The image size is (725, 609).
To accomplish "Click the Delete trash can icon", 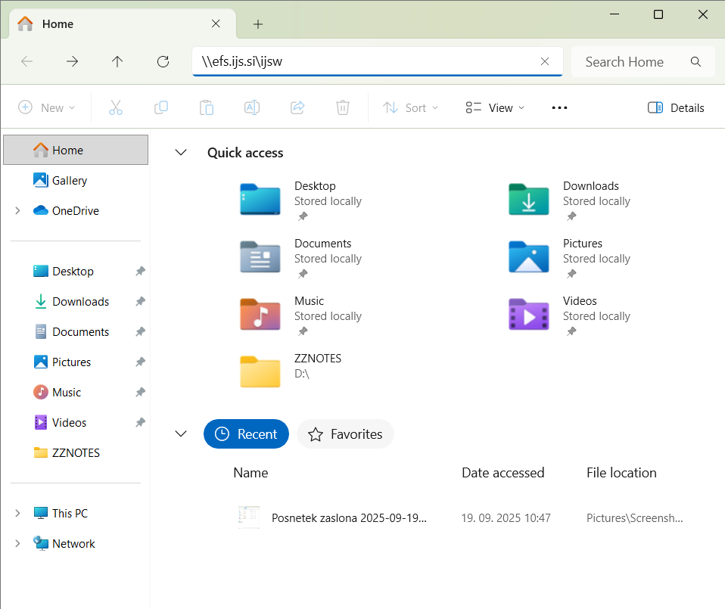I will point(343,107).
